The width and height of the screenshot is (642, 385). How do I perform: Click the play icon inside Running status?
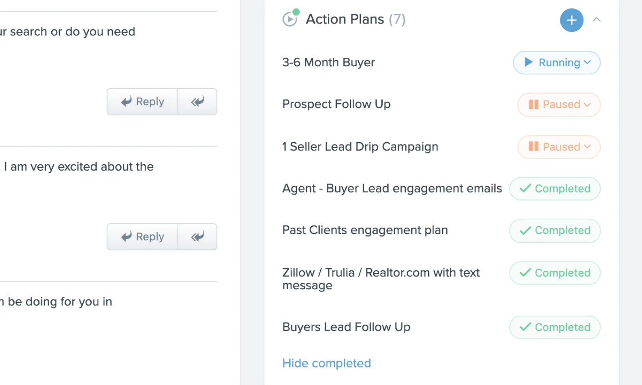pyautogui.click(x=528, y=62)
